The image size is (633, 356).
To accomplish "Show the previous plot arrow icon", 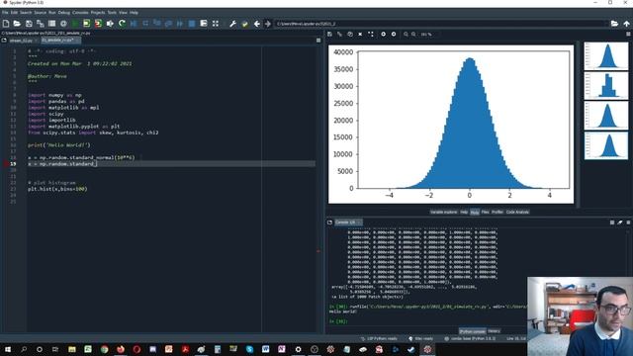I will [383, 35].
